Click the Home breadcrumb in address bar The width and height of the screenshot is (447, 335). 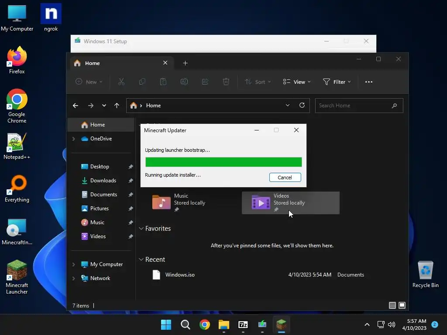coord(153,106)
